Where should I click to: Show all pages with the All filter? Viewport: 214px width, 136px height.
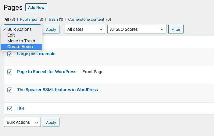[x=7, y=19]
